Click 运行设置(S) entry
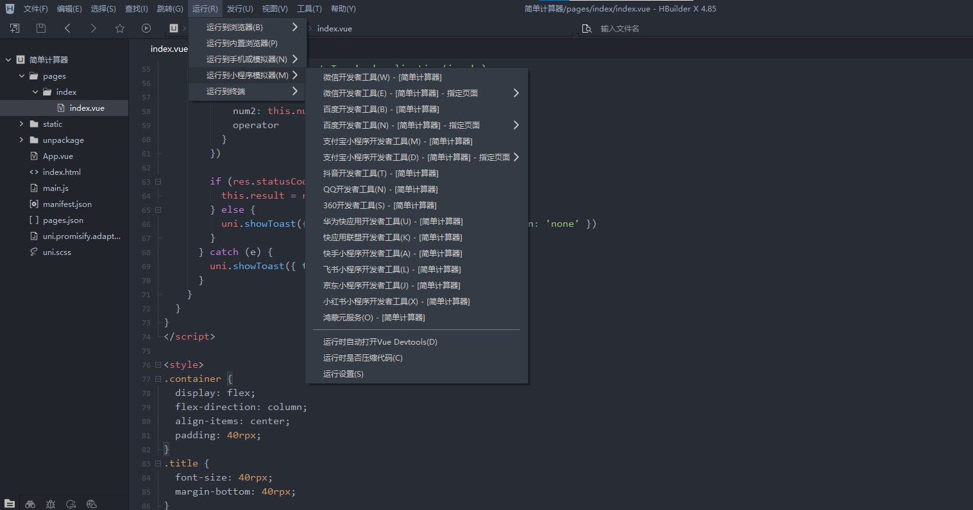Image resolution: width=973 pixels, height=510 pixels. 343,374
